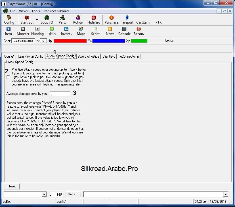
Task: Click the Teleport icon
Action: click(127, 20)
